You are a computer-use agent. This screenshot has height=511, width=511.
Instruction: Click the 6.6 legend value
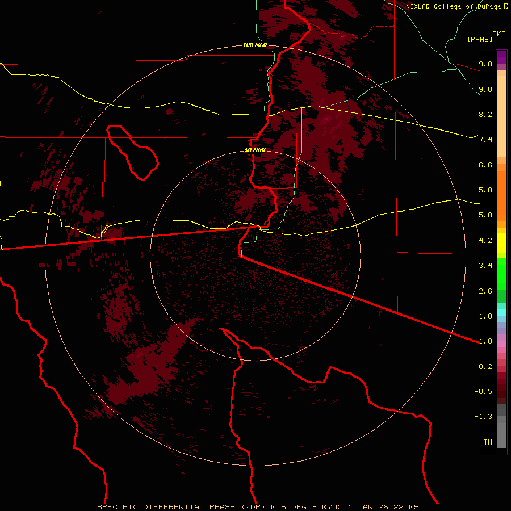tap(485, 165)
